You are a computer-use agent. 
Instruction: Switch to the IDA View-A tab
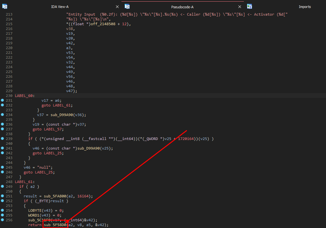(x=60, y=7)
